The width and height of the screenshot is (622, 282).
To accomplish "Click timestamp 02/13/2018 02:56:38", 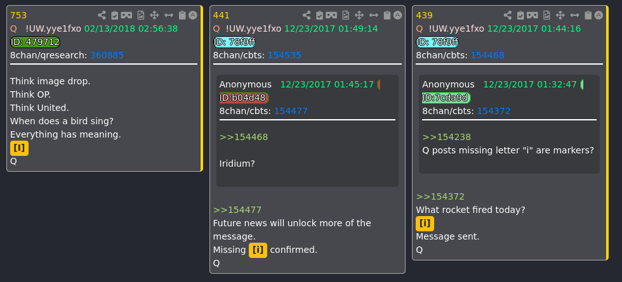I will 131,29.
